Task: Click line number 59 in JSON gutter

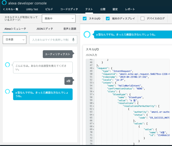Action: click(x=91, y=100)
